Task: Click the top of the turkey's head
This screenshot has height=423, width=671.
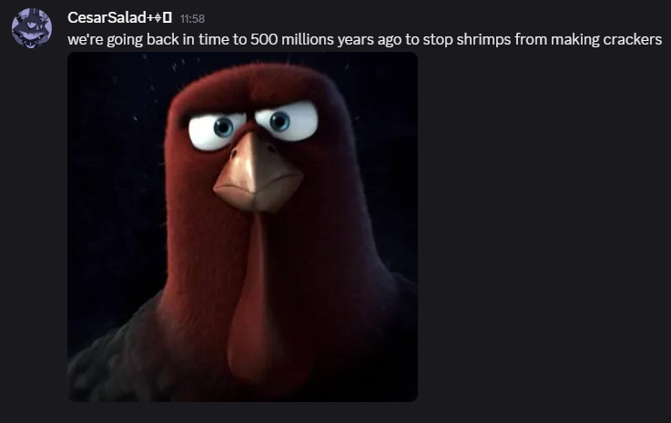Action: coord(252,81)
